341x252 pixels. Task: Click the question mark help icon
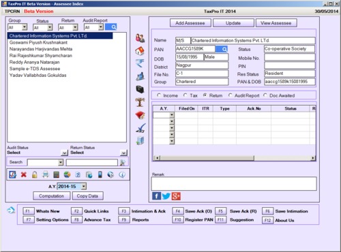tap(78, 174)
